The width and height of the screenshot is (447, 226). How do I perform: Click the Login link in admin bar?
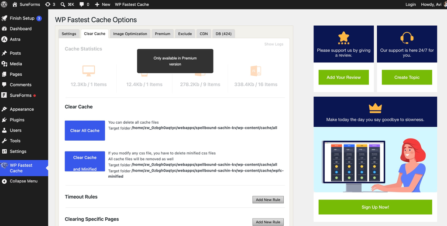[x=410, y=4]
